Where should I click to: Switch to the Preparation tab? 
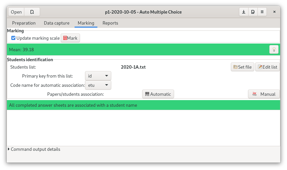(24, 23)
